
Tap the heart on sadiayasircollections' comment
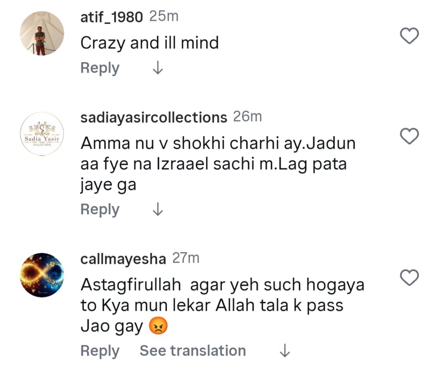[x=408, y=136]
